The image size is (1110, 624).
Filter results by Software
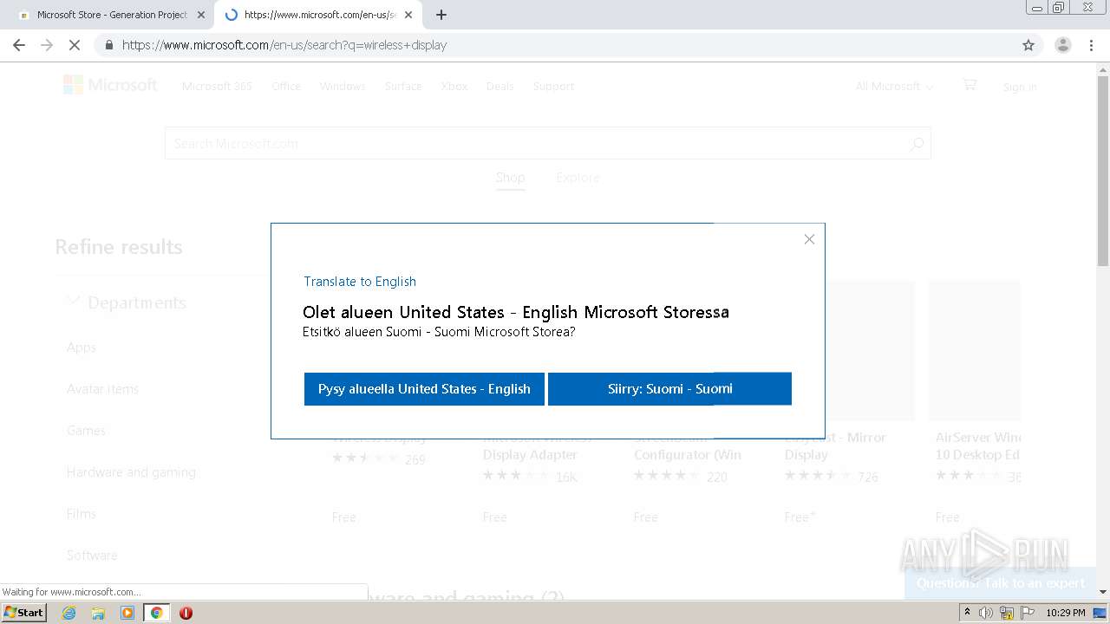point(92,556)
